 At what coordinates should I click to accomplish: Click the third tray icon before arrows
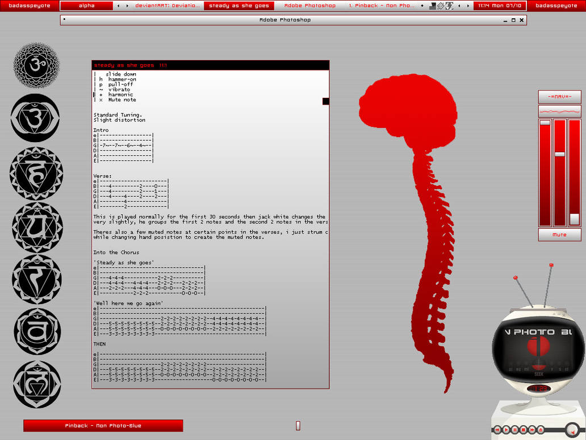tap(449, 6)
